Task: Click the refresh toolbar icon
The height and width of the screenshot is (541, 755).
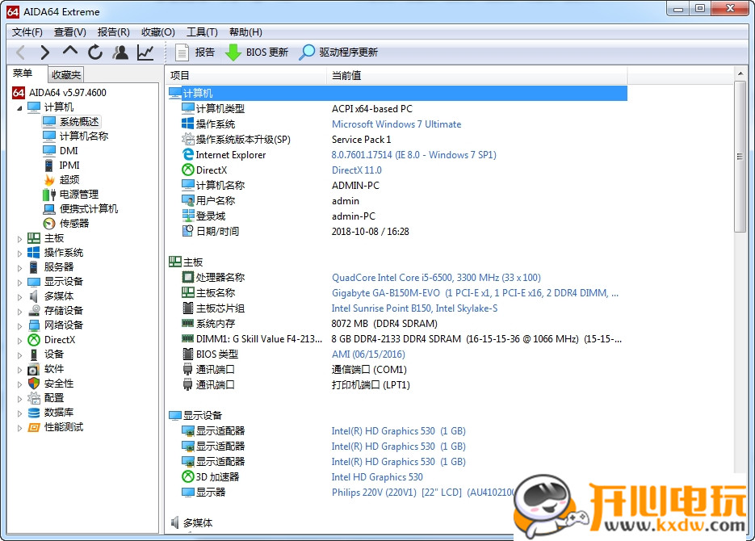Action: [x=94, y=52]
